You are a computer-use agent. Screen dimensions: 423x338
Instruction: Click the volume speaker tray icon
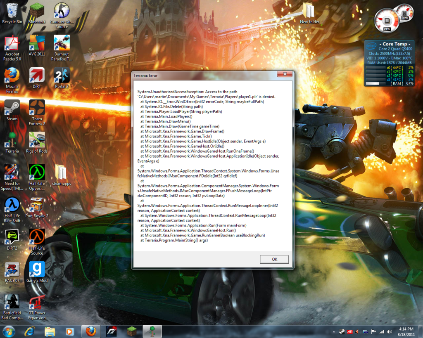pos(389,331)
